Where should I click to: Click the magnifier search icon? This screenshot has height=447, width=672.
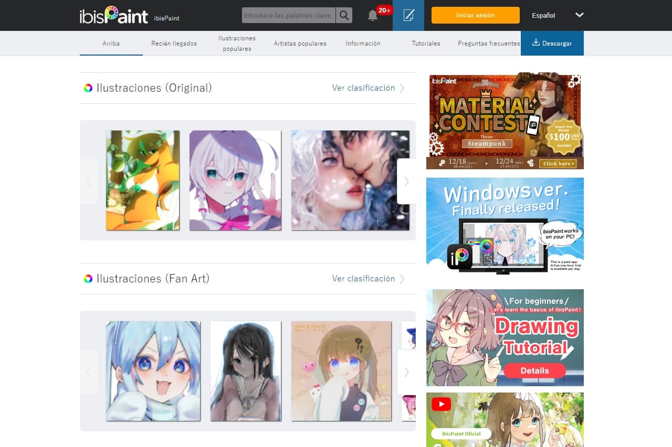344,15
